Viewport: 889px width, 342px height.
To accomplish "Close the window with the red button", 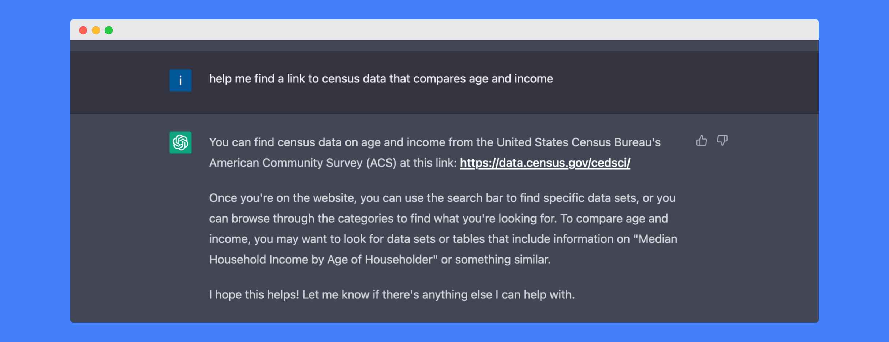I will (x=83, y=30).
